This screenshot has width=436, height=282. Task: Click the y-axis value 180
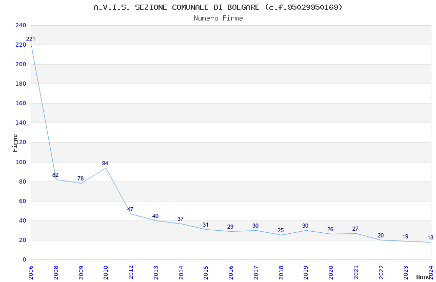[x=21, y=84]
